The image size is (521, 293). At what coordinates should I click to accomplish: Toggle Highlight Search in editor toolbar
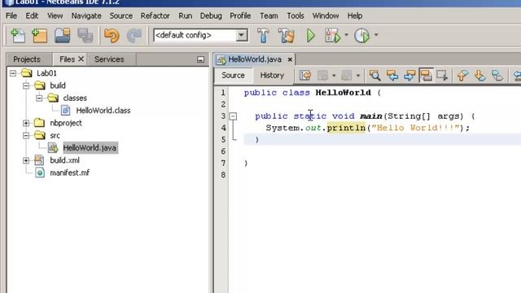(426, 76)
